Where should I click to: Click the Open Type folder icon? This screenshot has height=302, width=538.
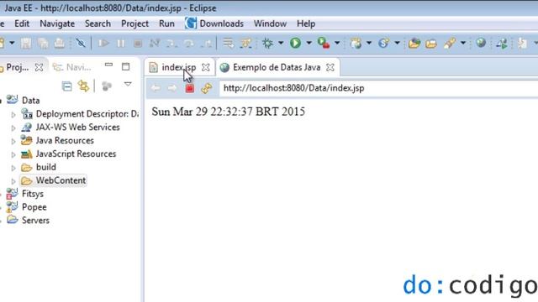(x=414, y=43)
